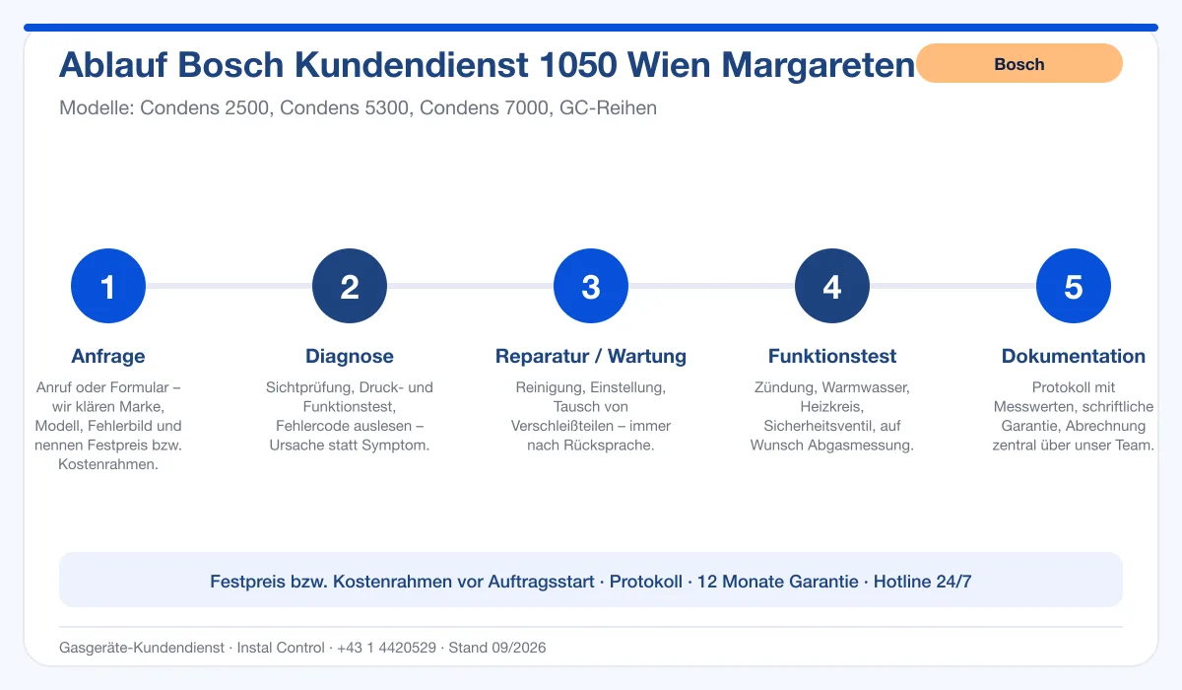Click the Diagnose description starting 'Sichtprüfung, Druck-'
Viewport: 1182px width, 690px height.
[350, 416]
